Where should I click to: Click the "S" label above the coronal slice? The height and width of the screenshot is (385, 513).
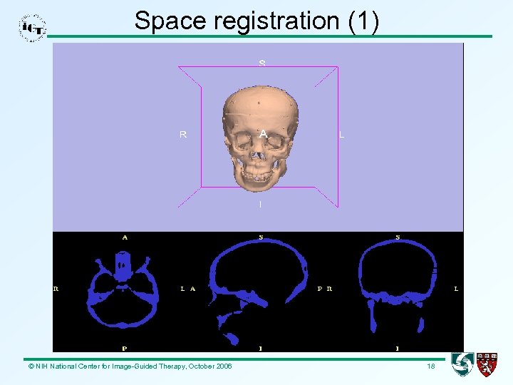[x=398, y=237]
